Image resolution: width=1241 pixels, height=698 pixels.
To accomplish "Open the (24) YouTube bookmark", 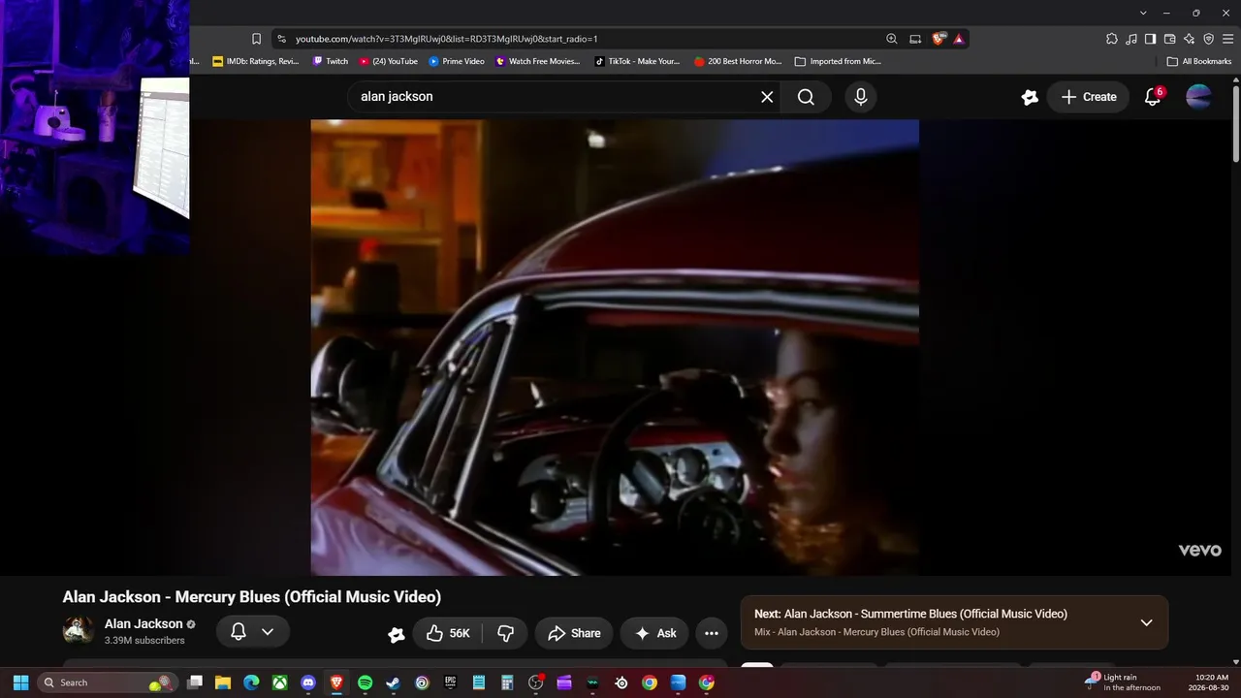I will pos(389,61).
